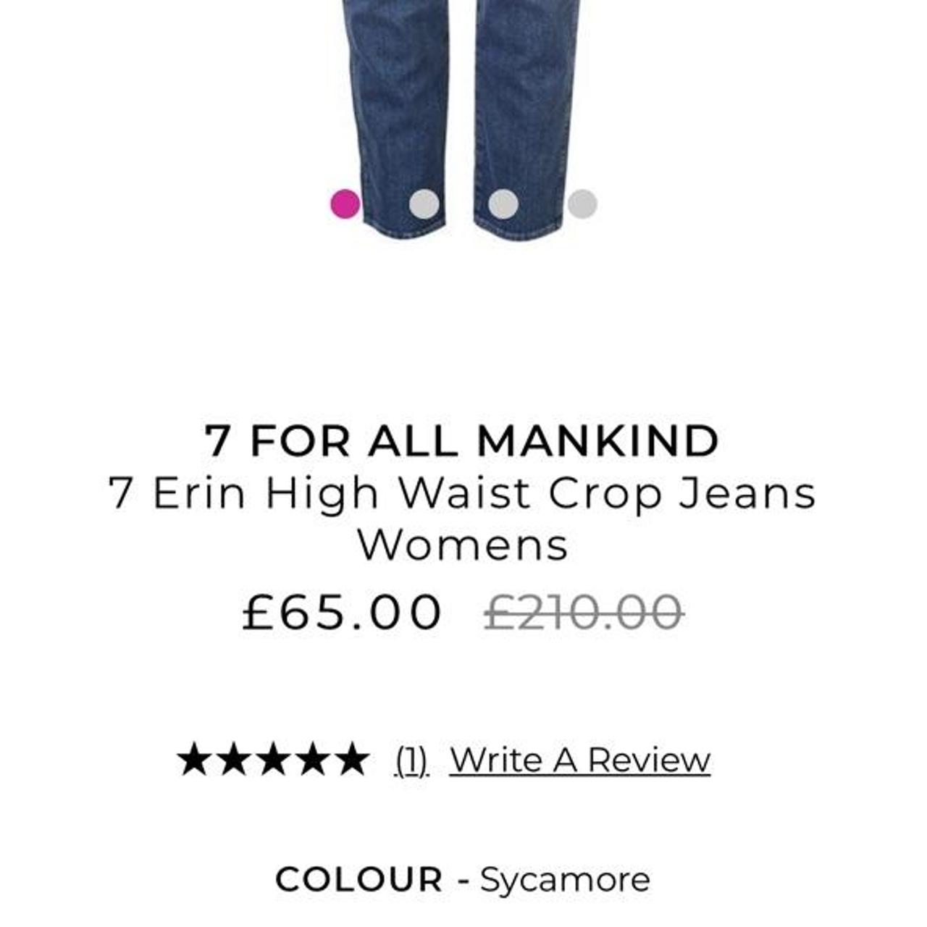927x927 pixels.
Task: Click the Womens text in the product title
Action: 463,545
